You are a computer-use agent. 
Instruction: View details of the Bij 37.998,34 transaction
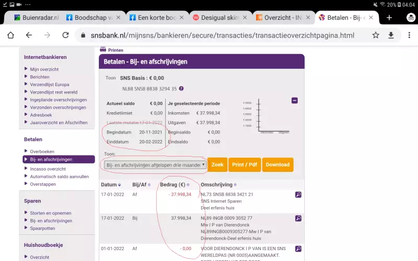click(298, 218)
